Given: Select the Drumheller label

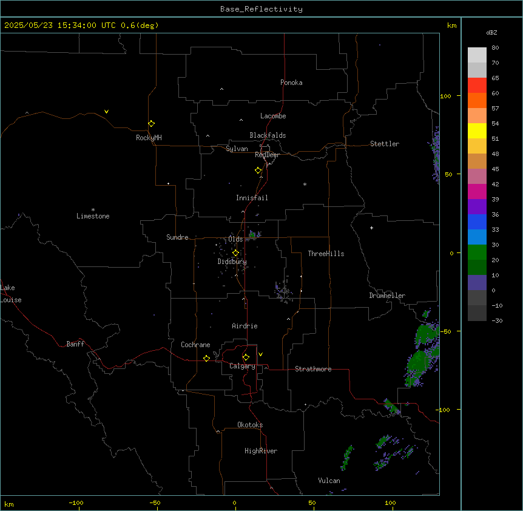Looking at the screenshot, I should coord(387,296).
